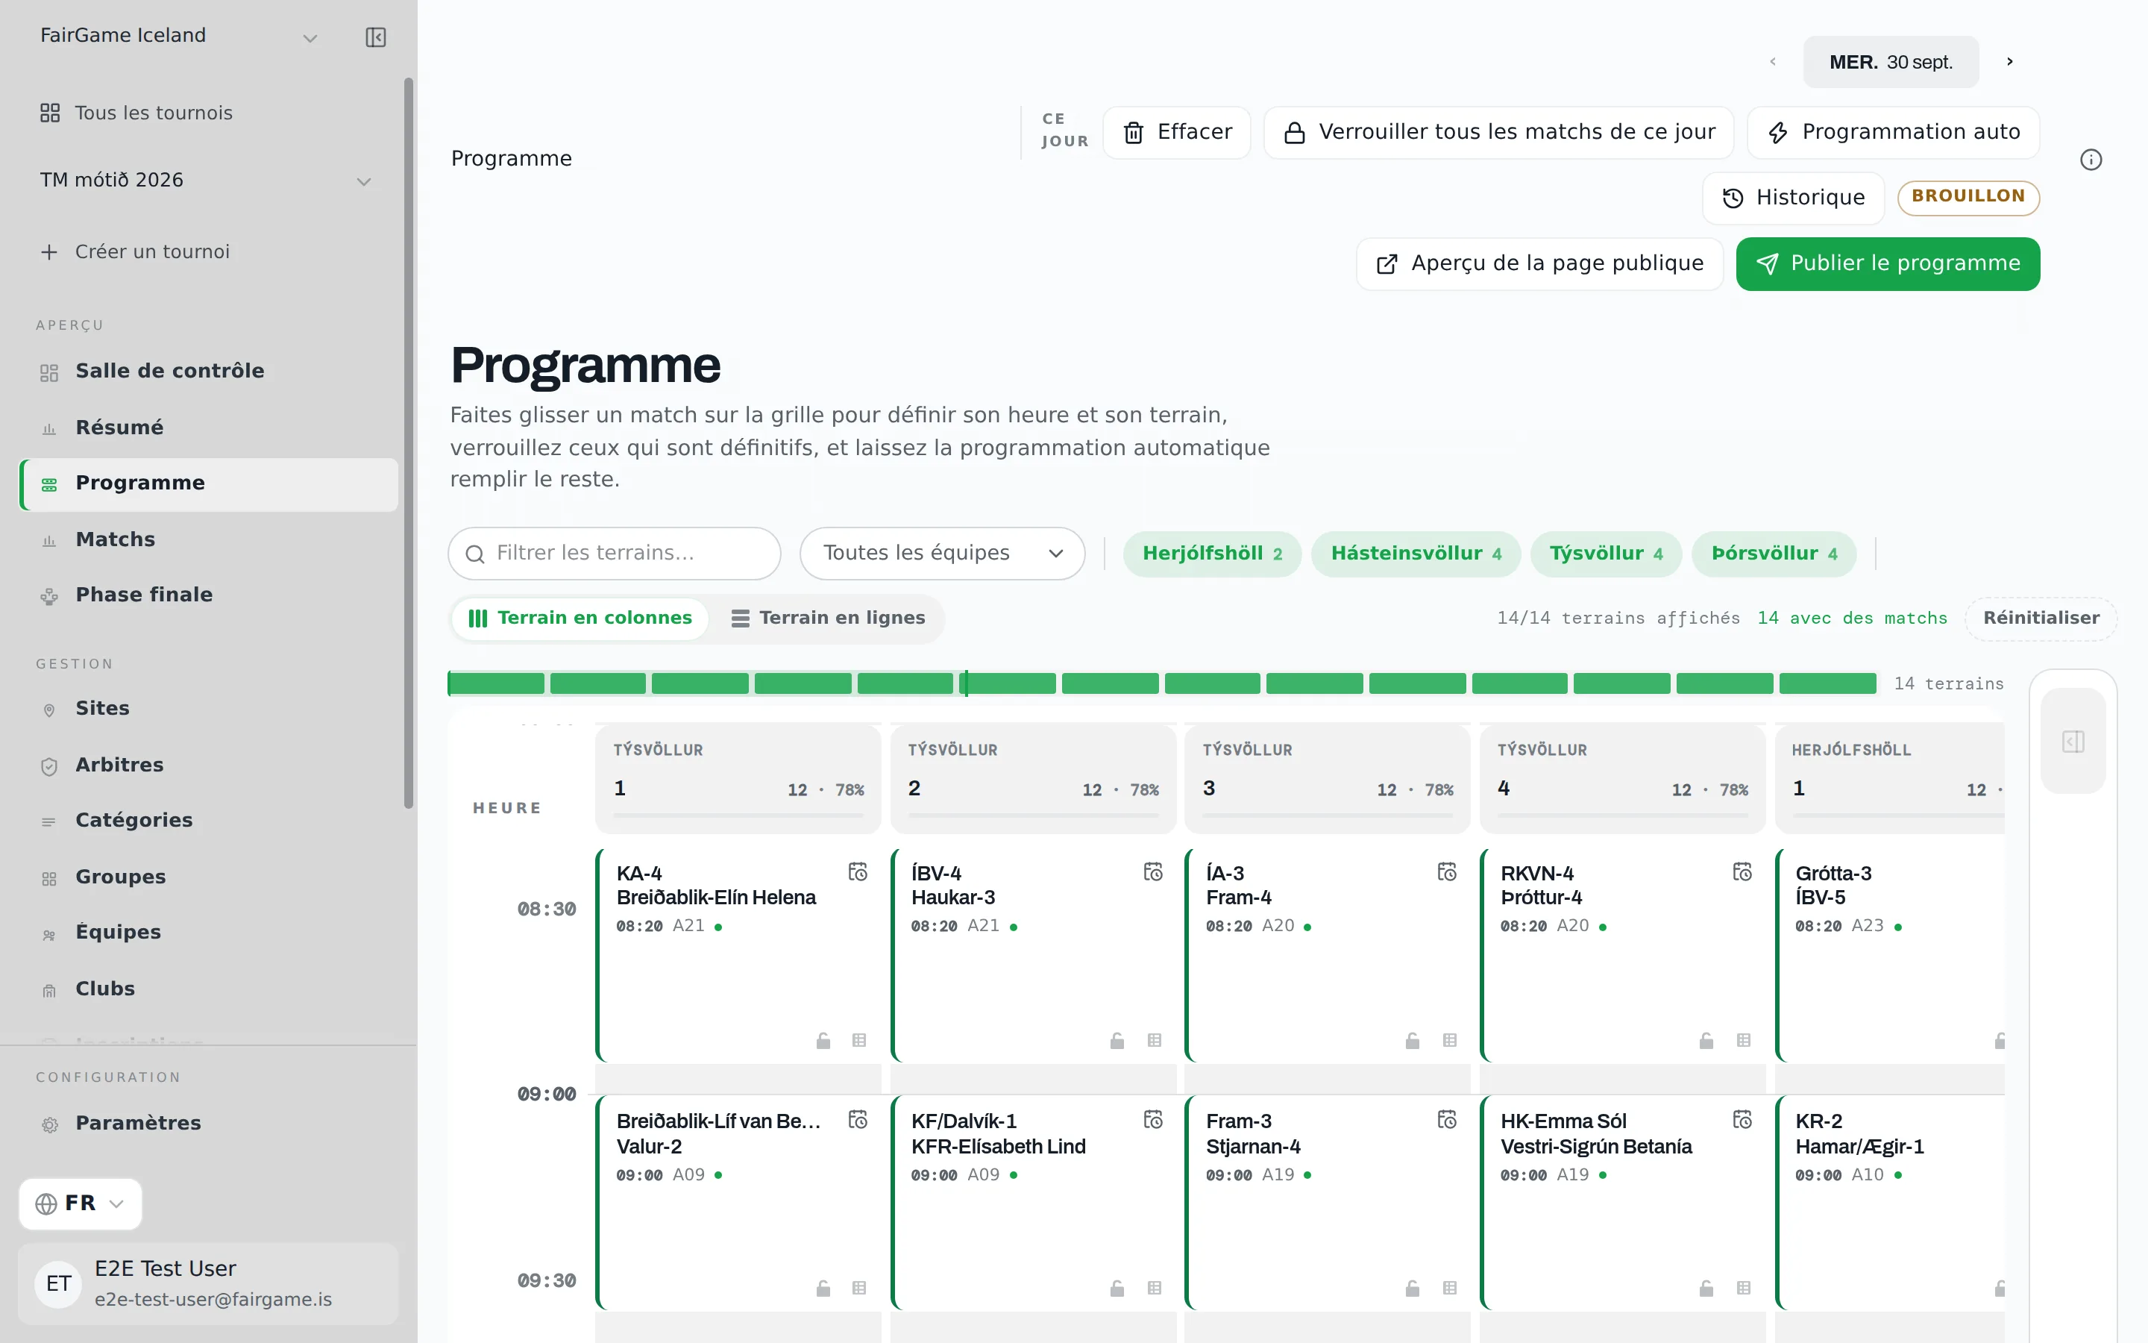This screenshot has width=2148, height=1343.
Task: Open Phase finale in sidebar
Action: (209, 595)
